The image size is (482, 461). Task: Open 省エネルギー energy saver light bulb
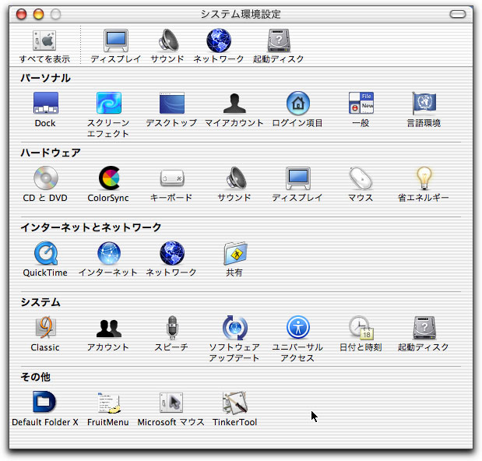(424, 178)
